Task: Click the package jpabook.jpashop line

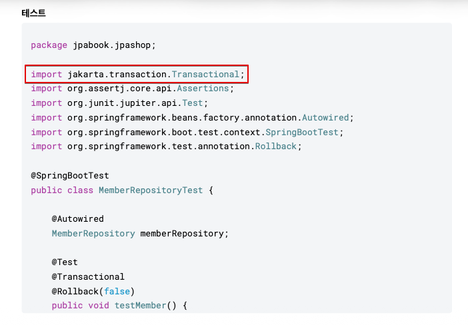Action: (93, 45)
